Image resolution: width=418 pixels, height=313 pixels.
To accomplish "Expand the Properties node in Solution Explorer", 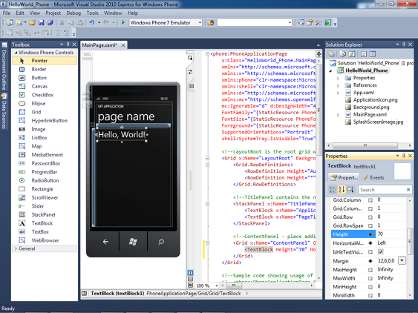I will pos(339,78).
